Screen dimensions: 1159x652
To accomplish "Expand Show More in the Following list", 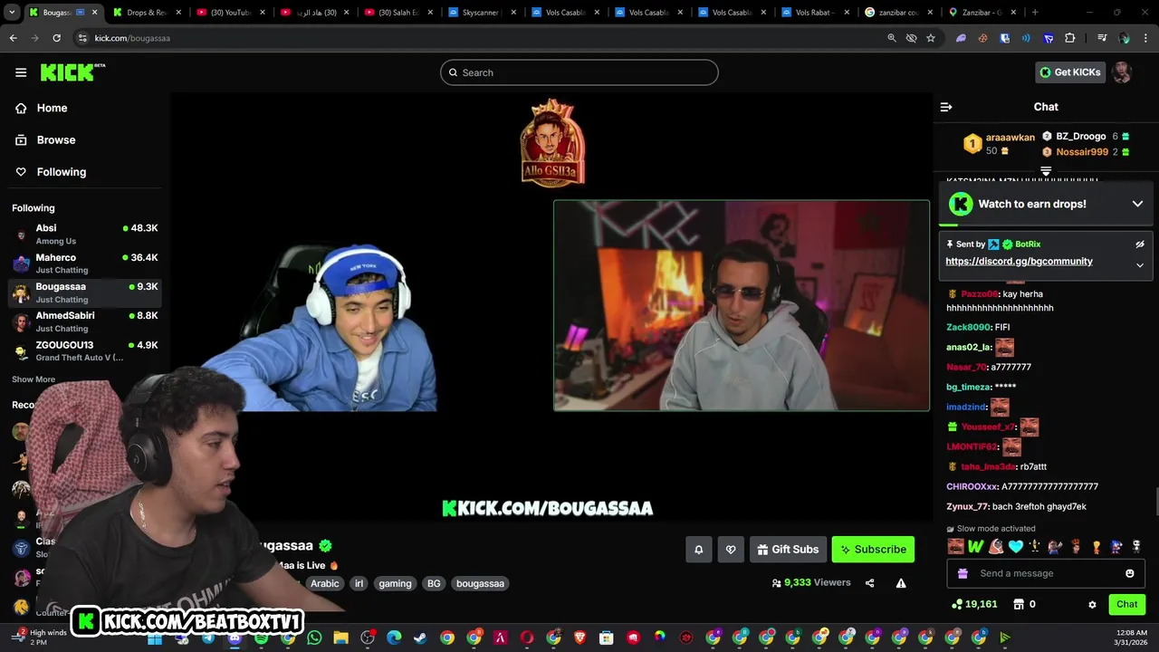I will (34, 379).
